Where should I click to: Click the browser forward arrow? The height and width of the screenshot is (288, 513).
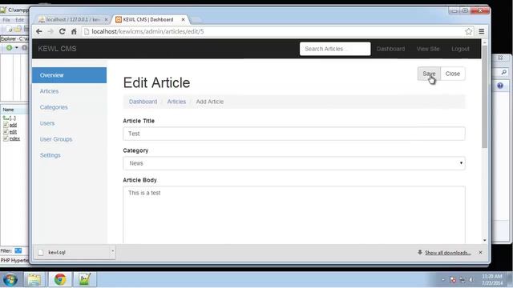click(x=50, y=31)
